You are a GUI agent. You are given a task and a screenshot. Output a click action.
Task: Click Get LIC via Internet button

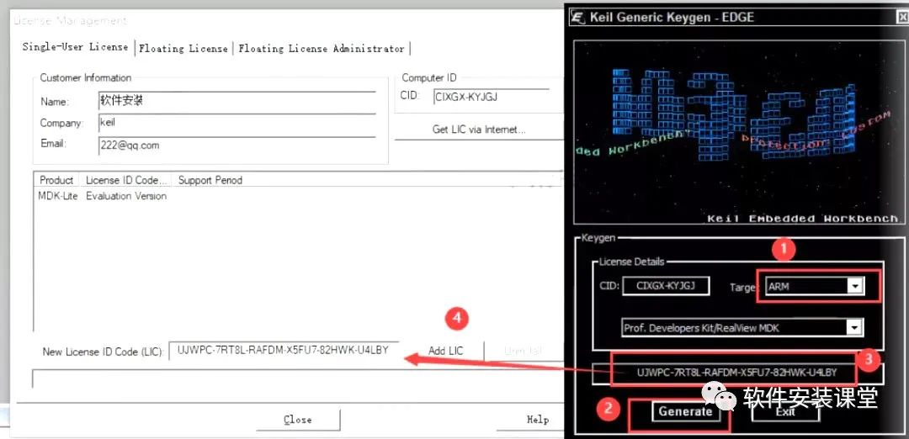(x=479, y=130)
